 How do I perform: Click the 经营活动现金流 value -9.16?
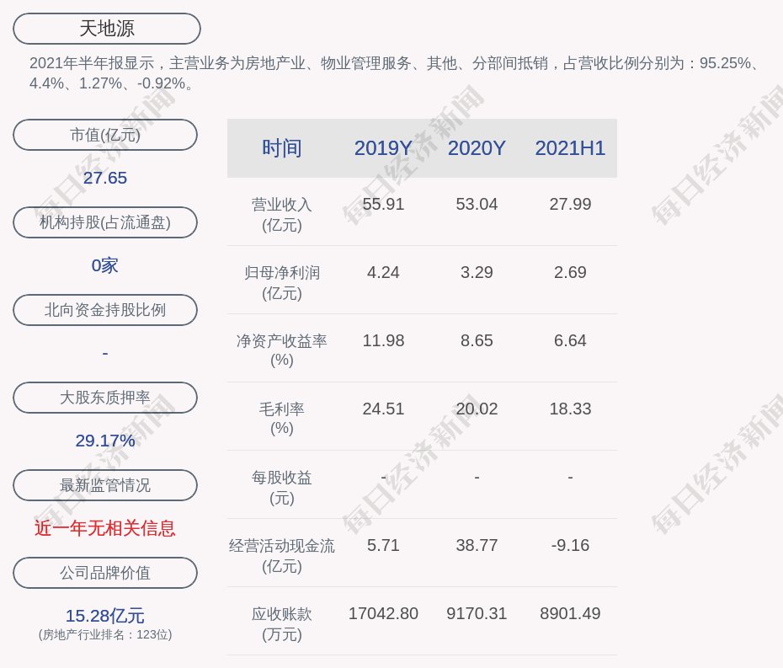pyautogui.click(x=570, y=545)
